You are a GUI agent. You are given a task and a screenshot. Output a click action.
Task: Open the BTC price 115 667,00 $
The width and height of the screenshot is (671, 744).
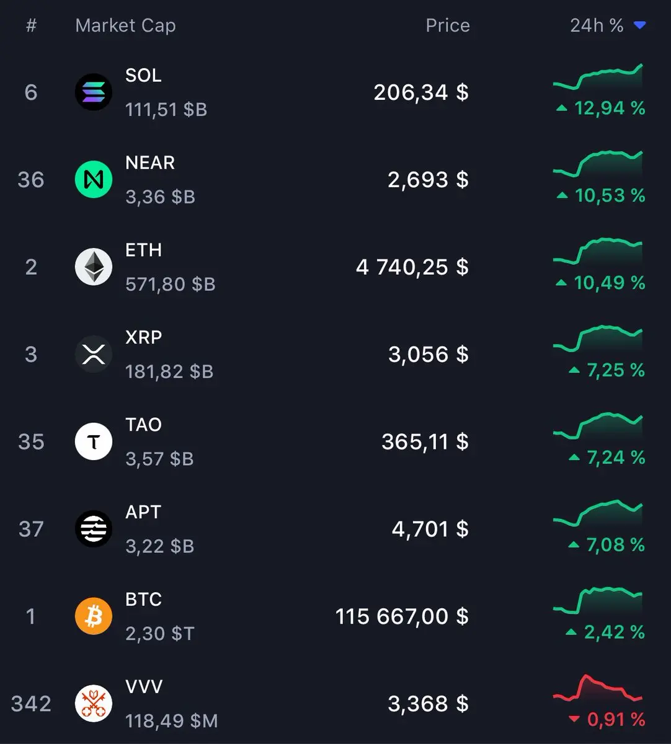click(402, 617)
